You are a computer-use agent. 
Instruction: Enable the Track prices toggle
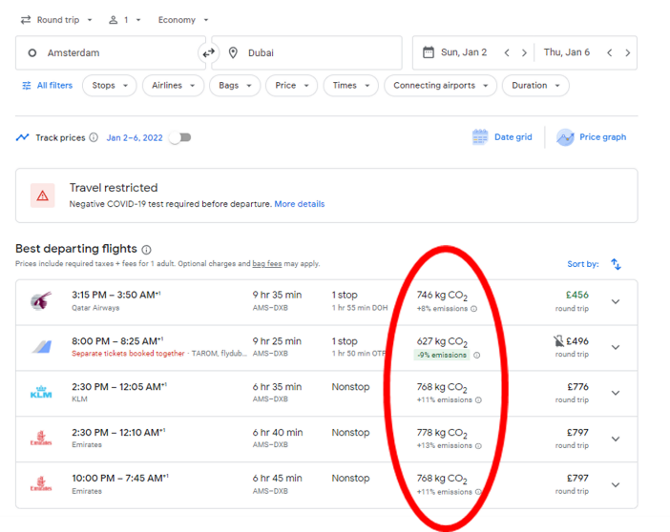pyautogui.click(x=180, y=138)
